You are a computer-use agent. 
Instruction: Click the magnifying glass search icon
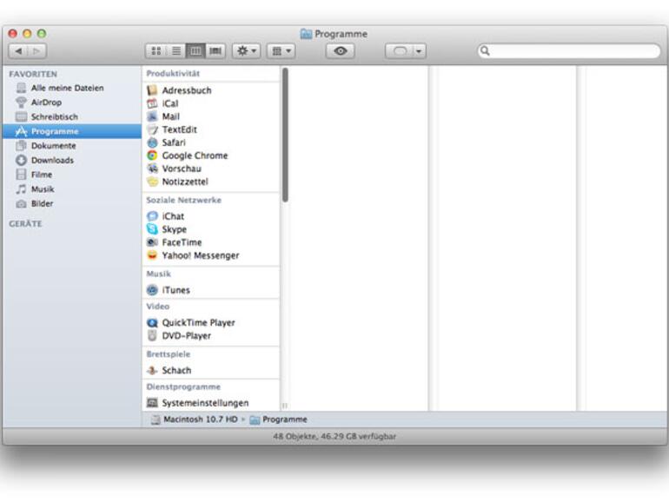click(x=485, y=51)
